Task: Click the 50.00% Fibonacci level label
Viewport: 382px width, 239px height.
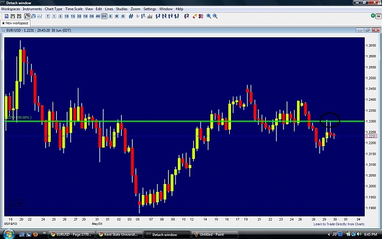Action: [19, 117]
